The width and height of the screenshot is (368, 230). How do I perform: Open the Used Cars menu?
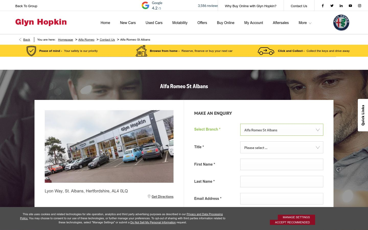(x=154, y=23)
